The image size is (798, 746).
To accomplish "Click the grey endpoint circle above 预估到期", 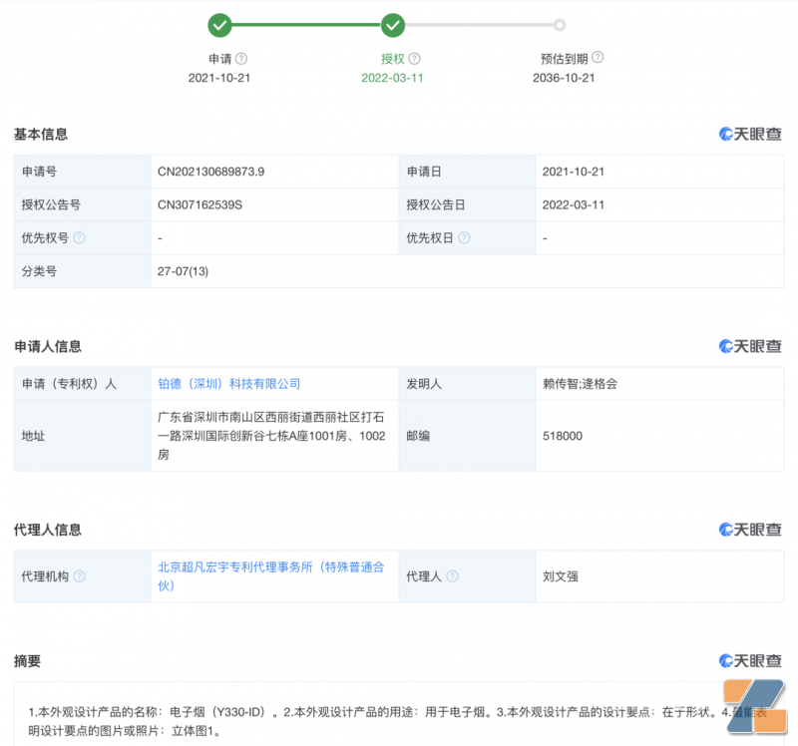I will tap(560, 25).
